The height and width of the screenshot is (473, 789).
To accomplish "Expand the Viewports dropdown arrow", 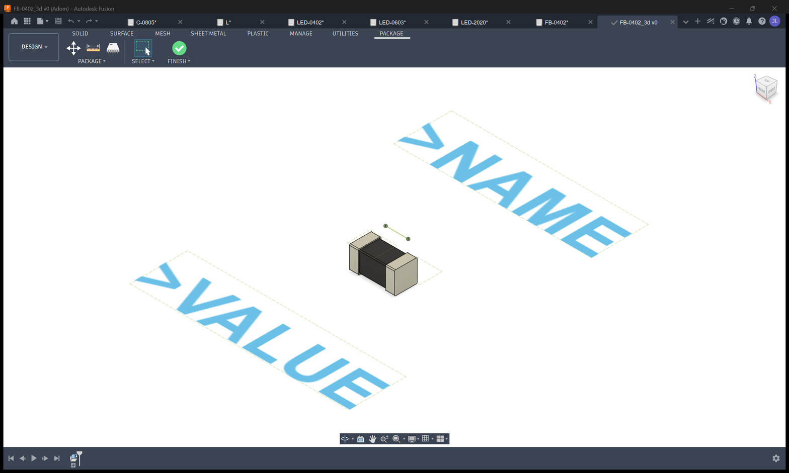I will pyautogui.click(x=446, y=439).
